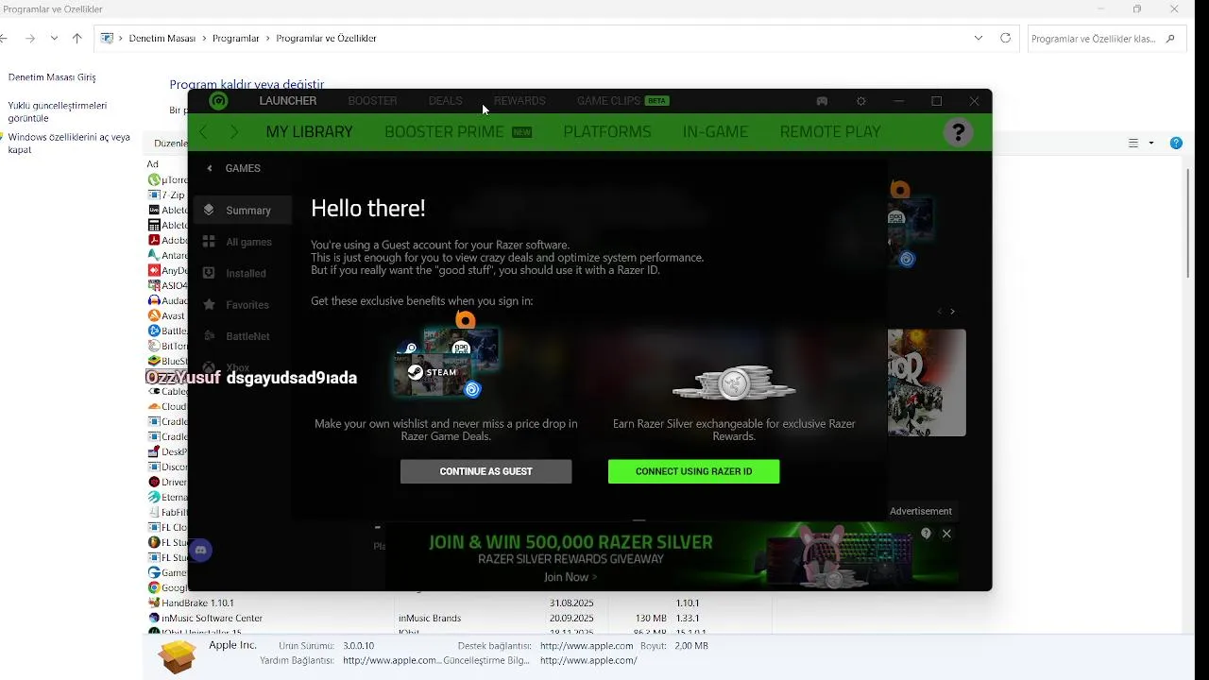The width and height of the screenshot is (1209, 680).
Task: Open Cortex settings gear icon
Action: pyautogui.click(x=860, y=101)
